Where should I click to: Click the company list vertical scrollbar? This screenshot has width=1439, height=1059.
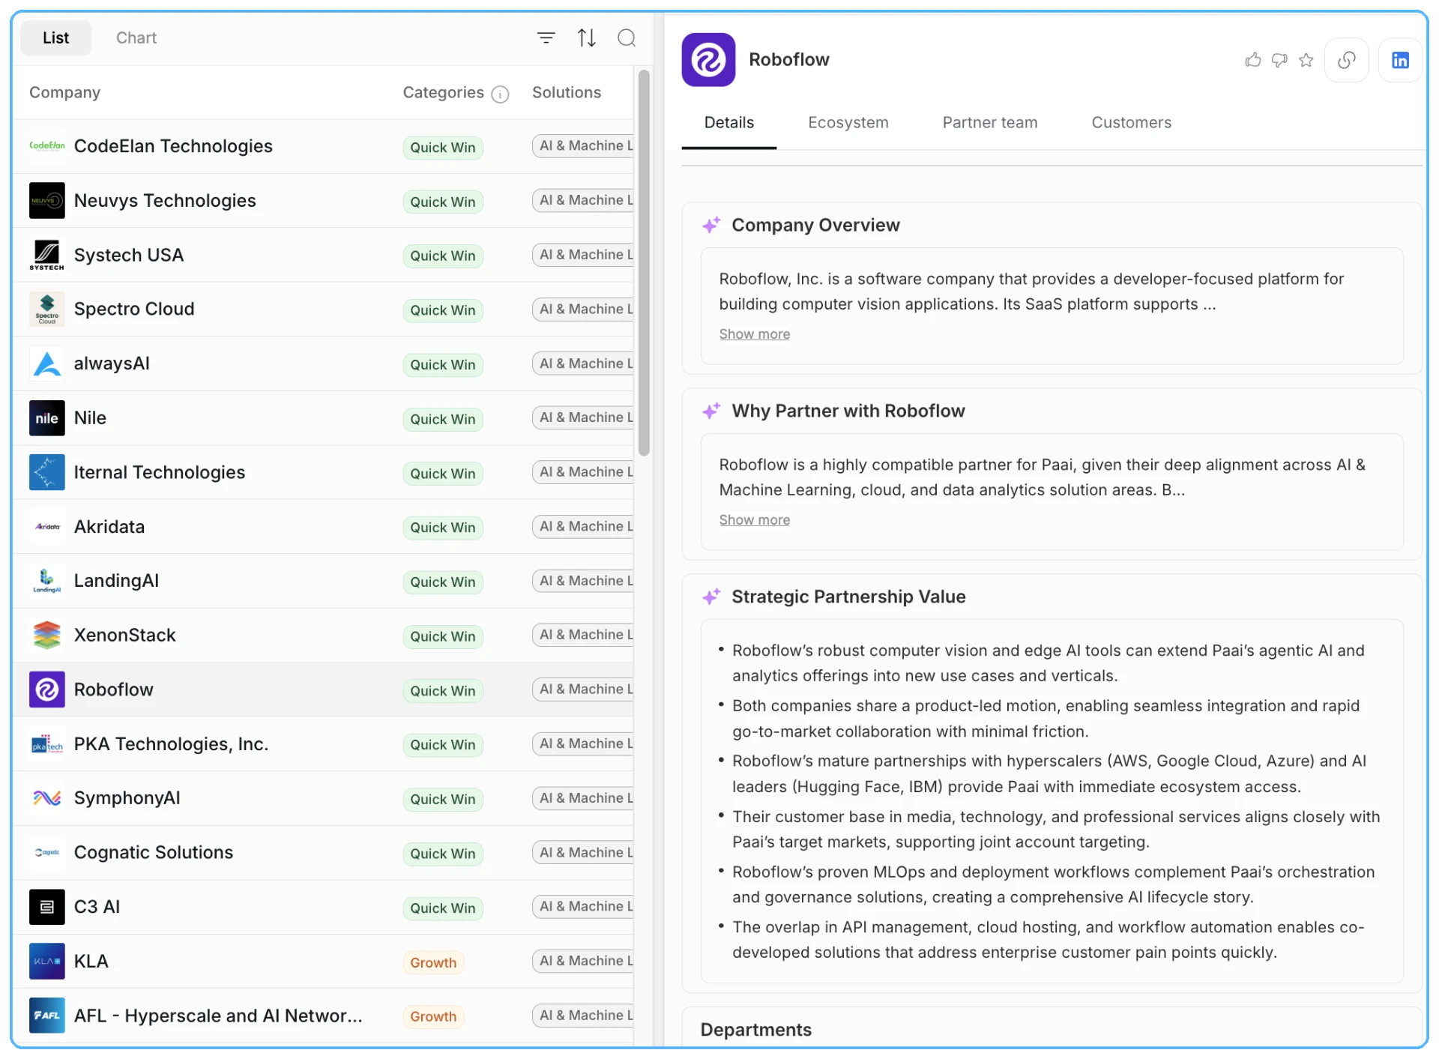point(644,262)
